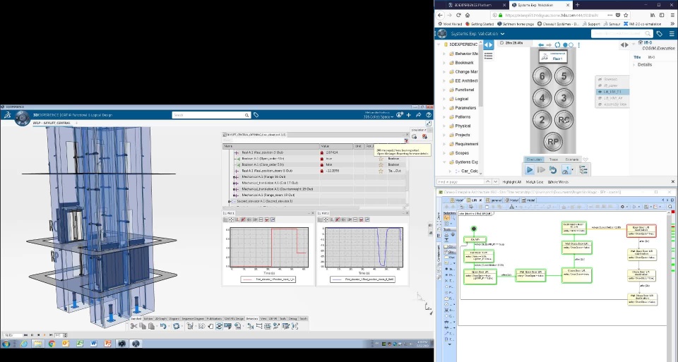Expand the Details section
This screenshot has height=362, width=678.
point(635,65)
